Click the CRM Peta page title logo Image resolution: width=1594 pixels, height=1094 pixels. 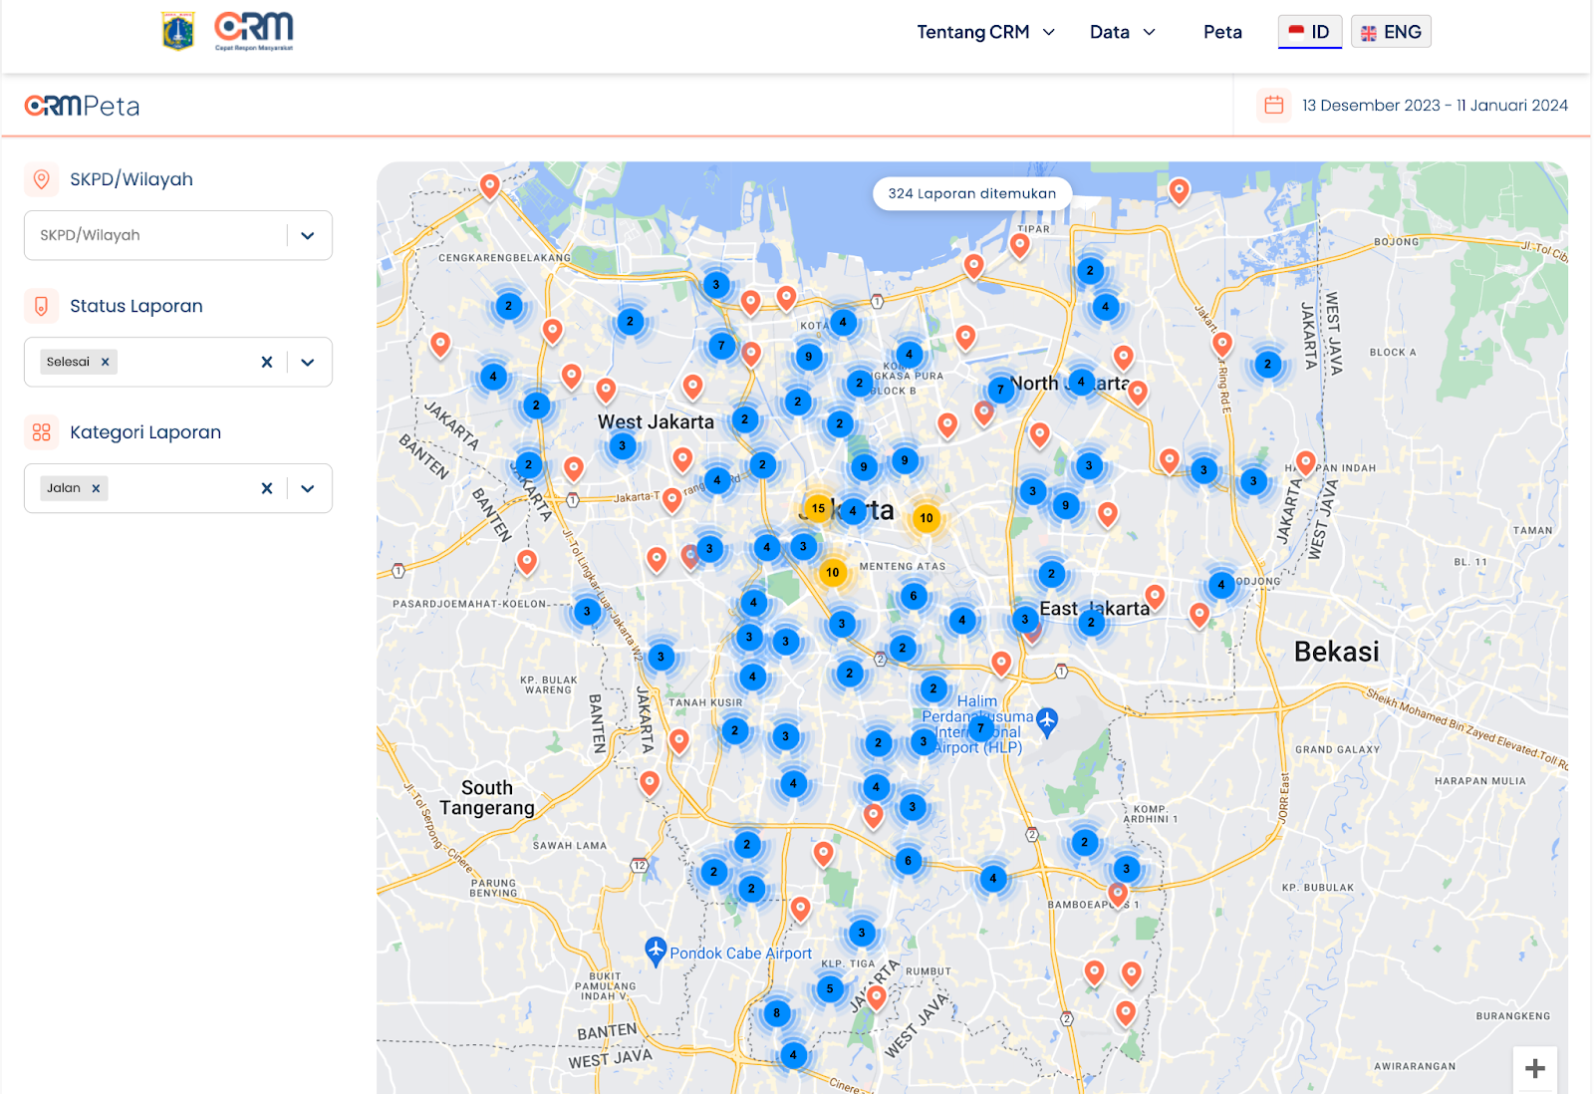[x=82, y=106]
